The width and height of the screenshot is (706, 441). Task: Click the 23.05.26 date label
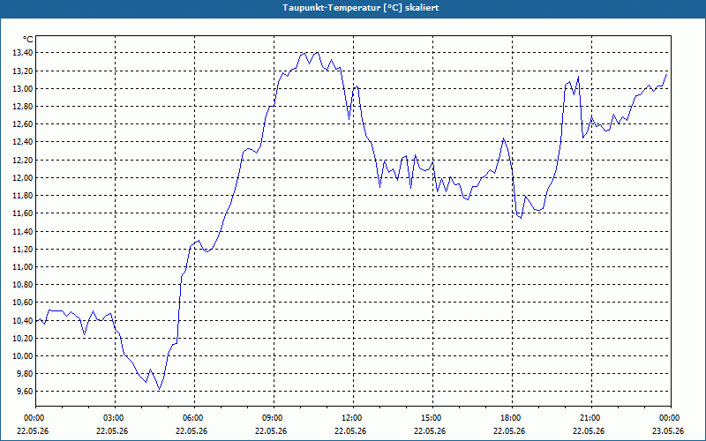tap(668, 430)
